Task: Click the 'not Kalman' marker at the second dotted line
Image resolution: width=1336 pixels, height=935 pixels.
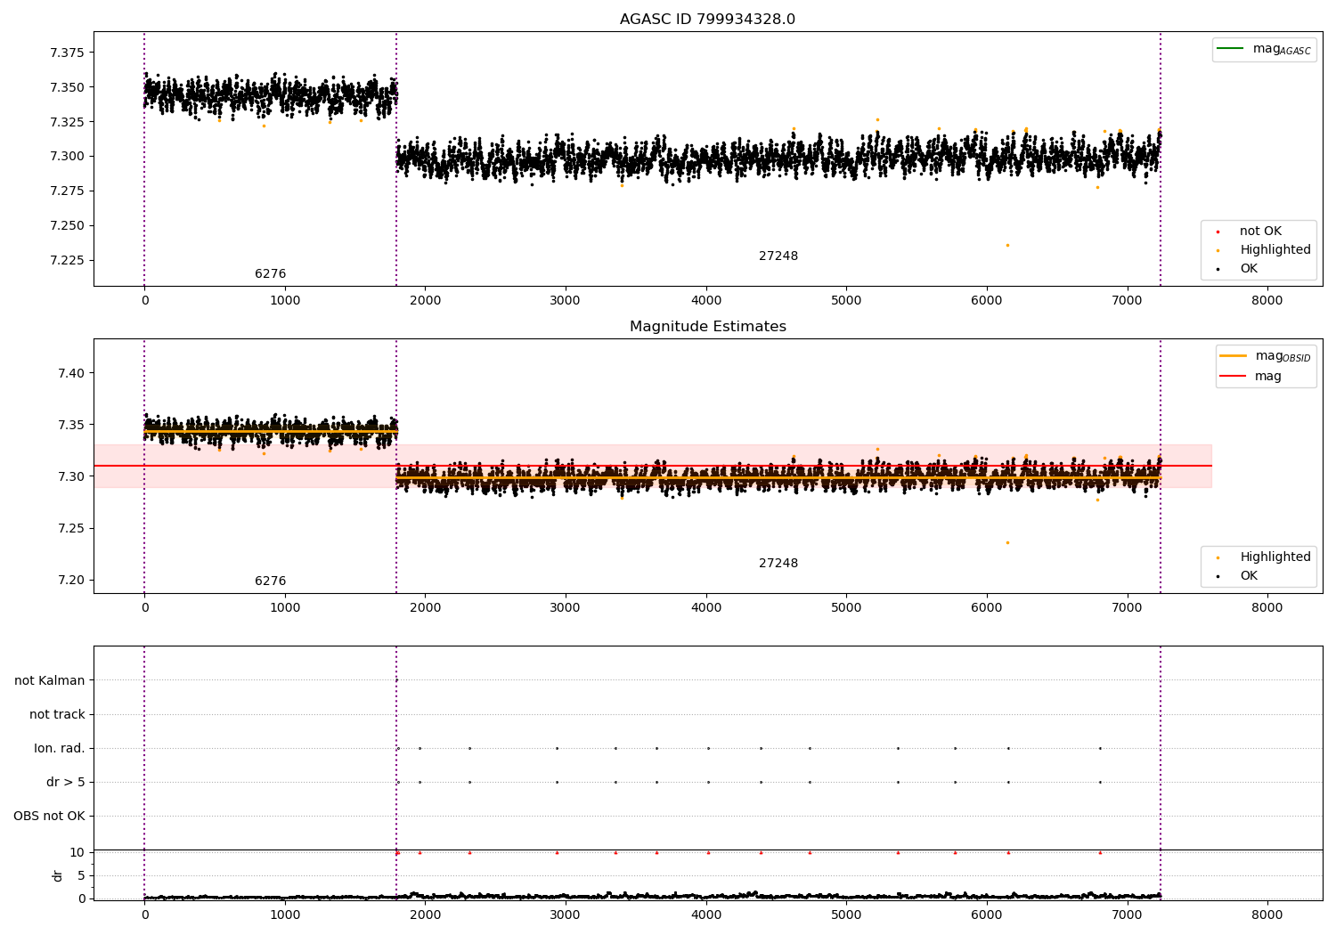Action: [396, 680]
